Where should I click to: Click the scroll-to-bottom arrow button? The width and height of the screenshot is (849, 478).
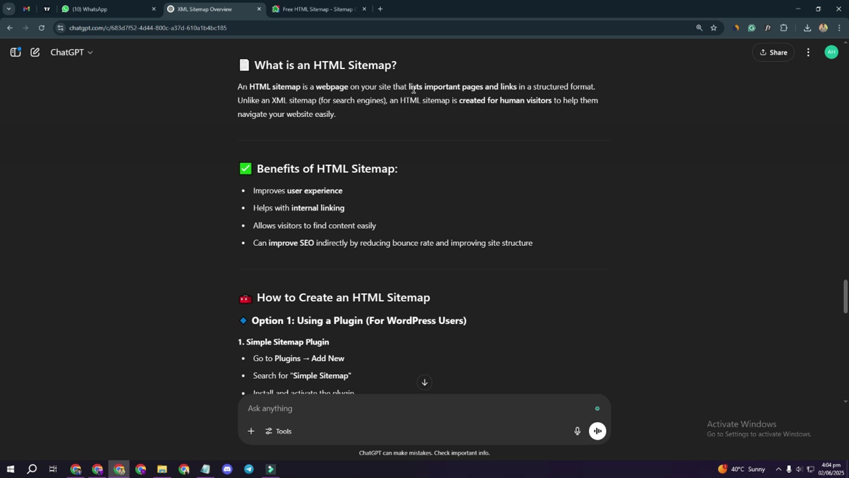tap(424, 382)
